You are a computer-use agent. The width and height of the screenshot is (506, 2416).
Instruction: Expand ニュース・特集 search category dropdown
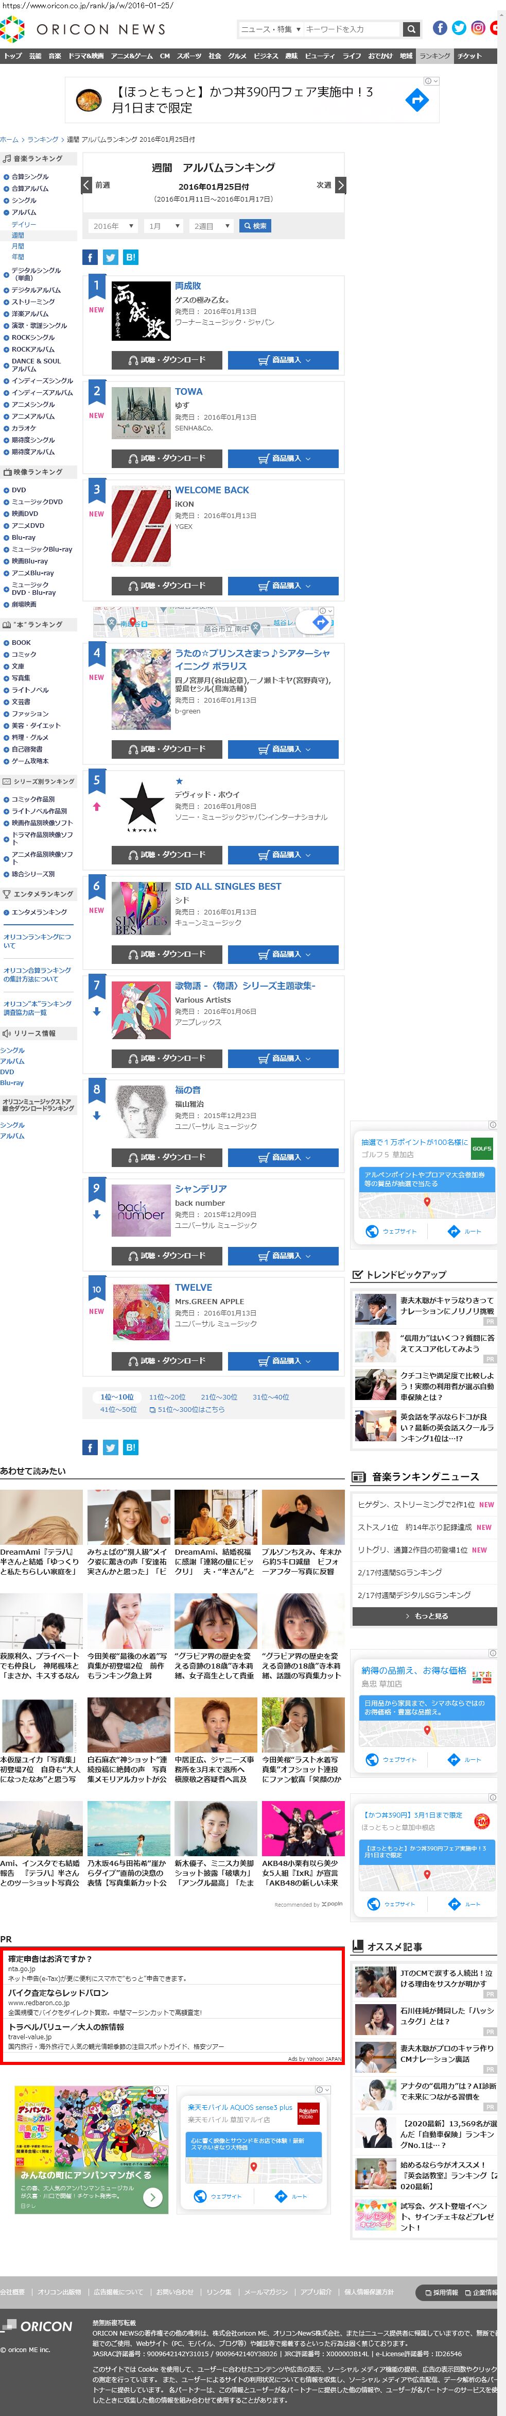tap(270, 29)
